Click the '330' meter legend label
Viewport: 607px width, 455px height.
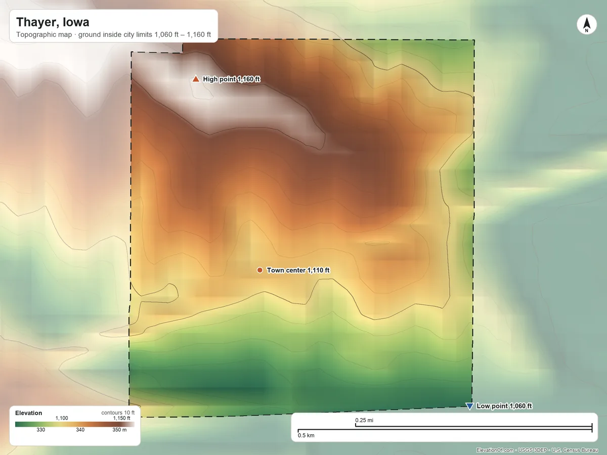click(x=40, y=430)
